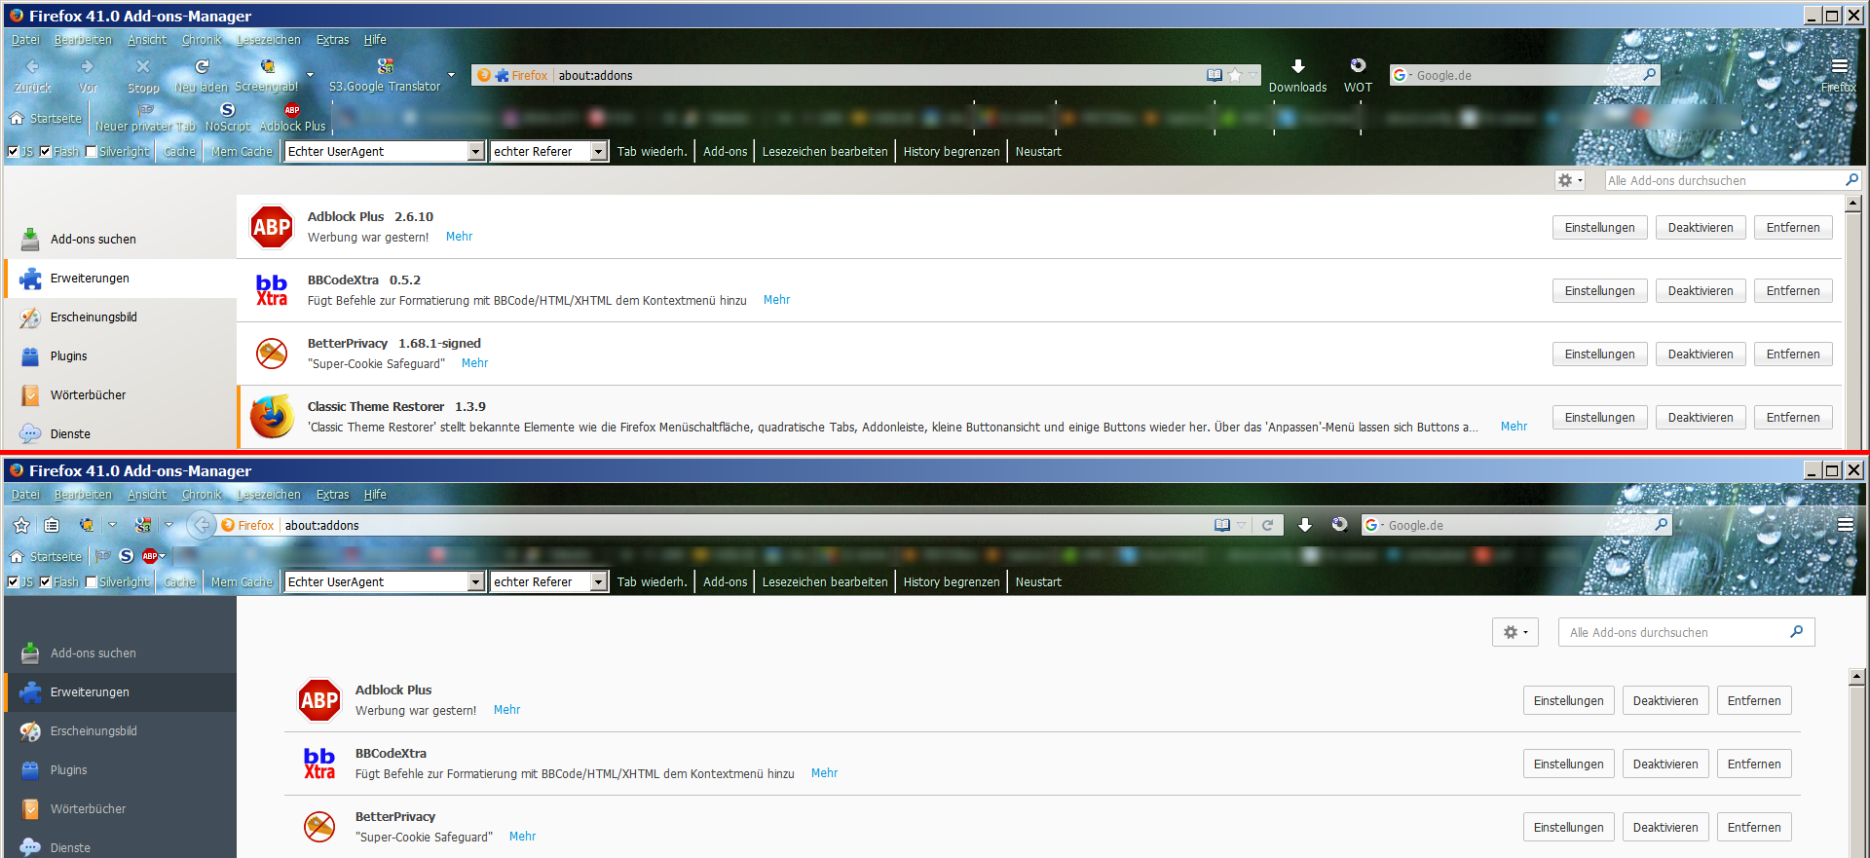Viewport: 1870px width, 858px height.
Task: Click S3 Translator icon in bottom window
Action: click(x=143, y=525)
